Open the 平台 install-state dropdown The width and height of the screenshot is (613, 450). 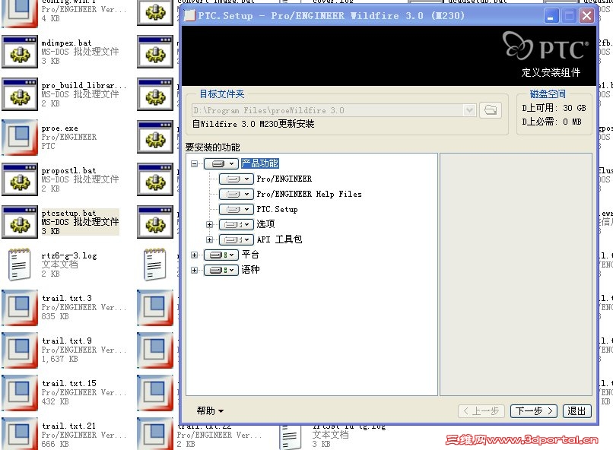[221, 255]
